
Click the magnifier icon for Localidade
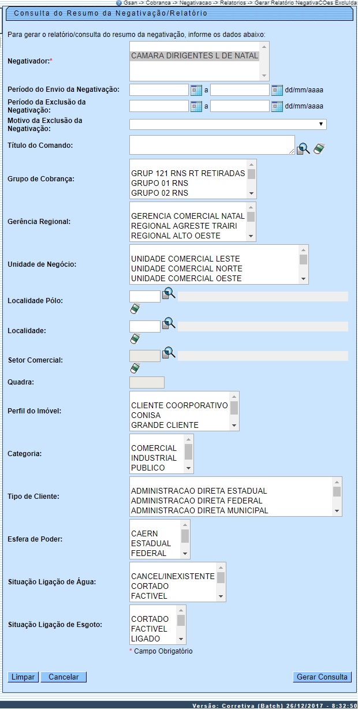[x=169, y=323]
